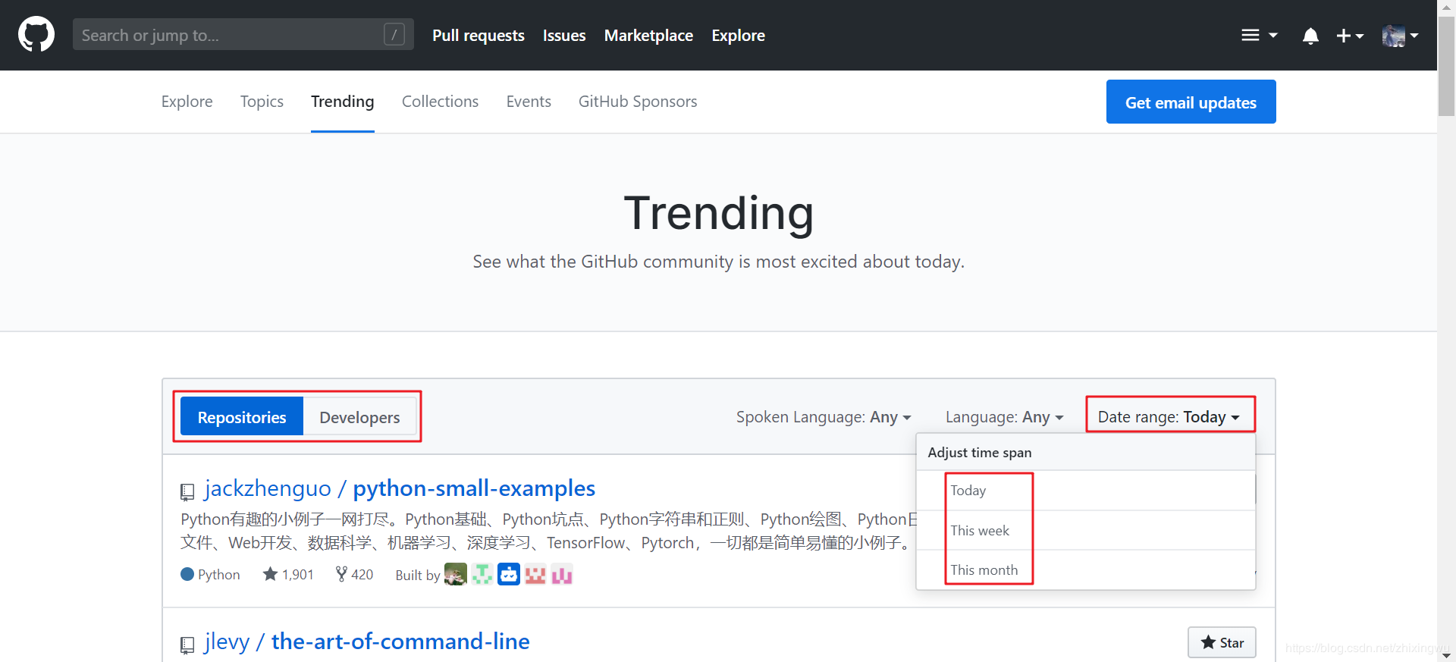Viewport: 1456px width, 662px height.
Task: Click the GitHub Octocat logo
Action: [36, 35]
